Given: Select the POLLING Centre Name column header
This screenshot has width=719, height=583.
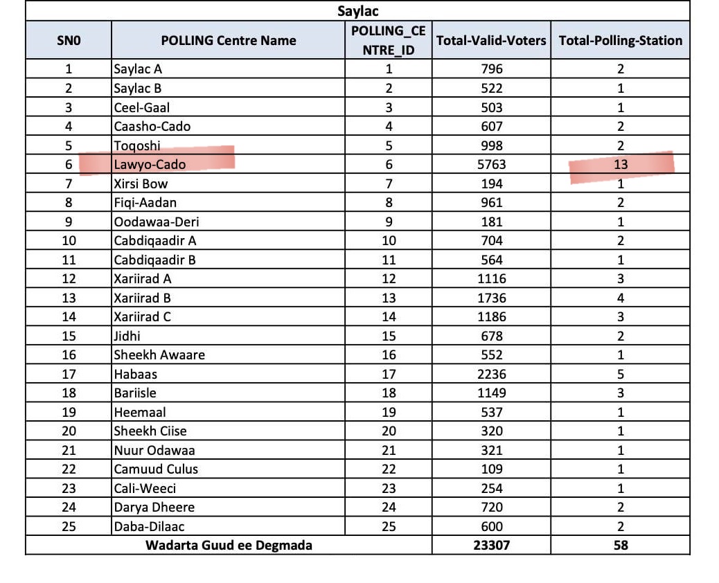Looking at the screenshot, I should (x=228, y=40).
